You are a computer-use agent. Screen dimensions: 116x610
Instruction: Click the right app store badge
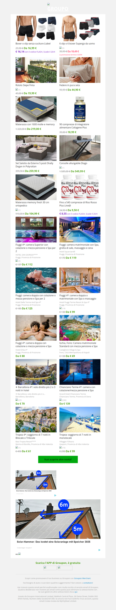click(65, 568)
